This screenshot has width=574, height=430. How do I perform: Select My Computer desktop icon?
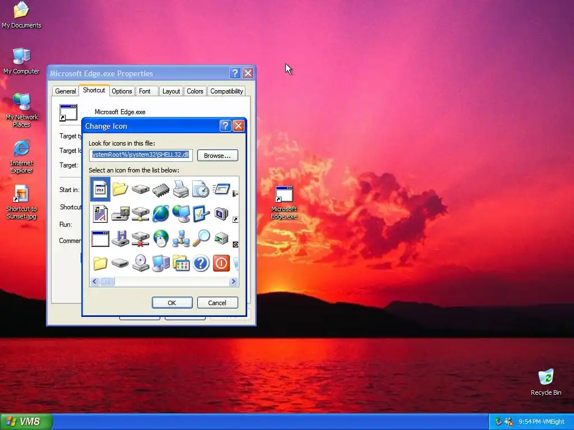point(22,61)
